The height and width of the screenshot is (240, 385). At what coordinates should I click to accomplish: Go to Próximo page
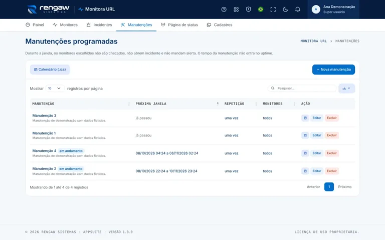[x=345, y=187]
